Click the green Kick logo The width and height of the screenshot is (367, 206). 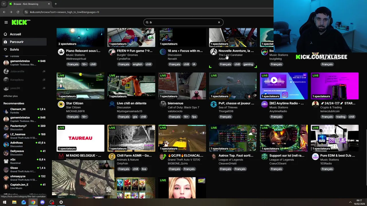tap(21, 22)
